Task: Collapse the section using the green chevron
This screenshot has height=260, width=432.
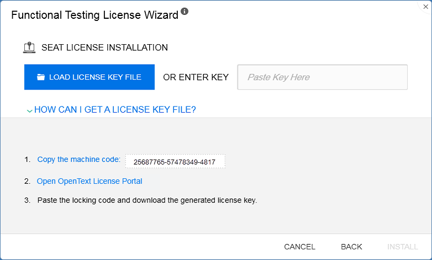Action: click(29, 110)
